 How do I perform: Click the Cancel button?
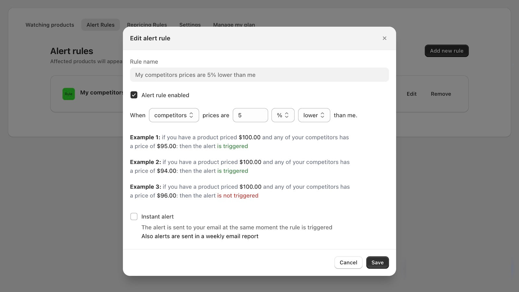click(x=348, y=262)
